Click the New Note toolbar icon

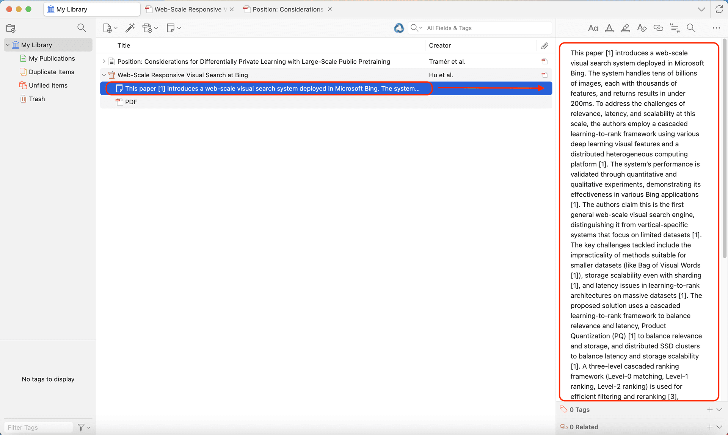(x=171, y=28)
